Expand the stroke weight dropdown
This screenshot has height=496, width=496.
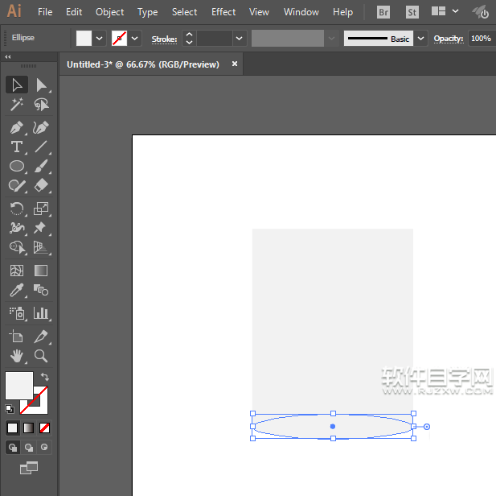point(239,38)
